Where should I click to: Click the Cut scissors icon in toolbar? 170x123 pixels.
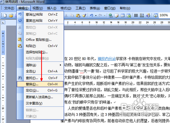[66, 16]
